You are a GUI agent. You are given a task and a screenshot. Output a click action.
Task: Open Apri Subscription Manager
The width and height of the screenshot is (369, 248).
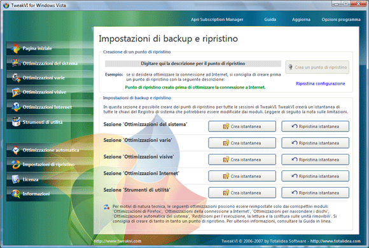pyautogui.click(x=217, y=20)
